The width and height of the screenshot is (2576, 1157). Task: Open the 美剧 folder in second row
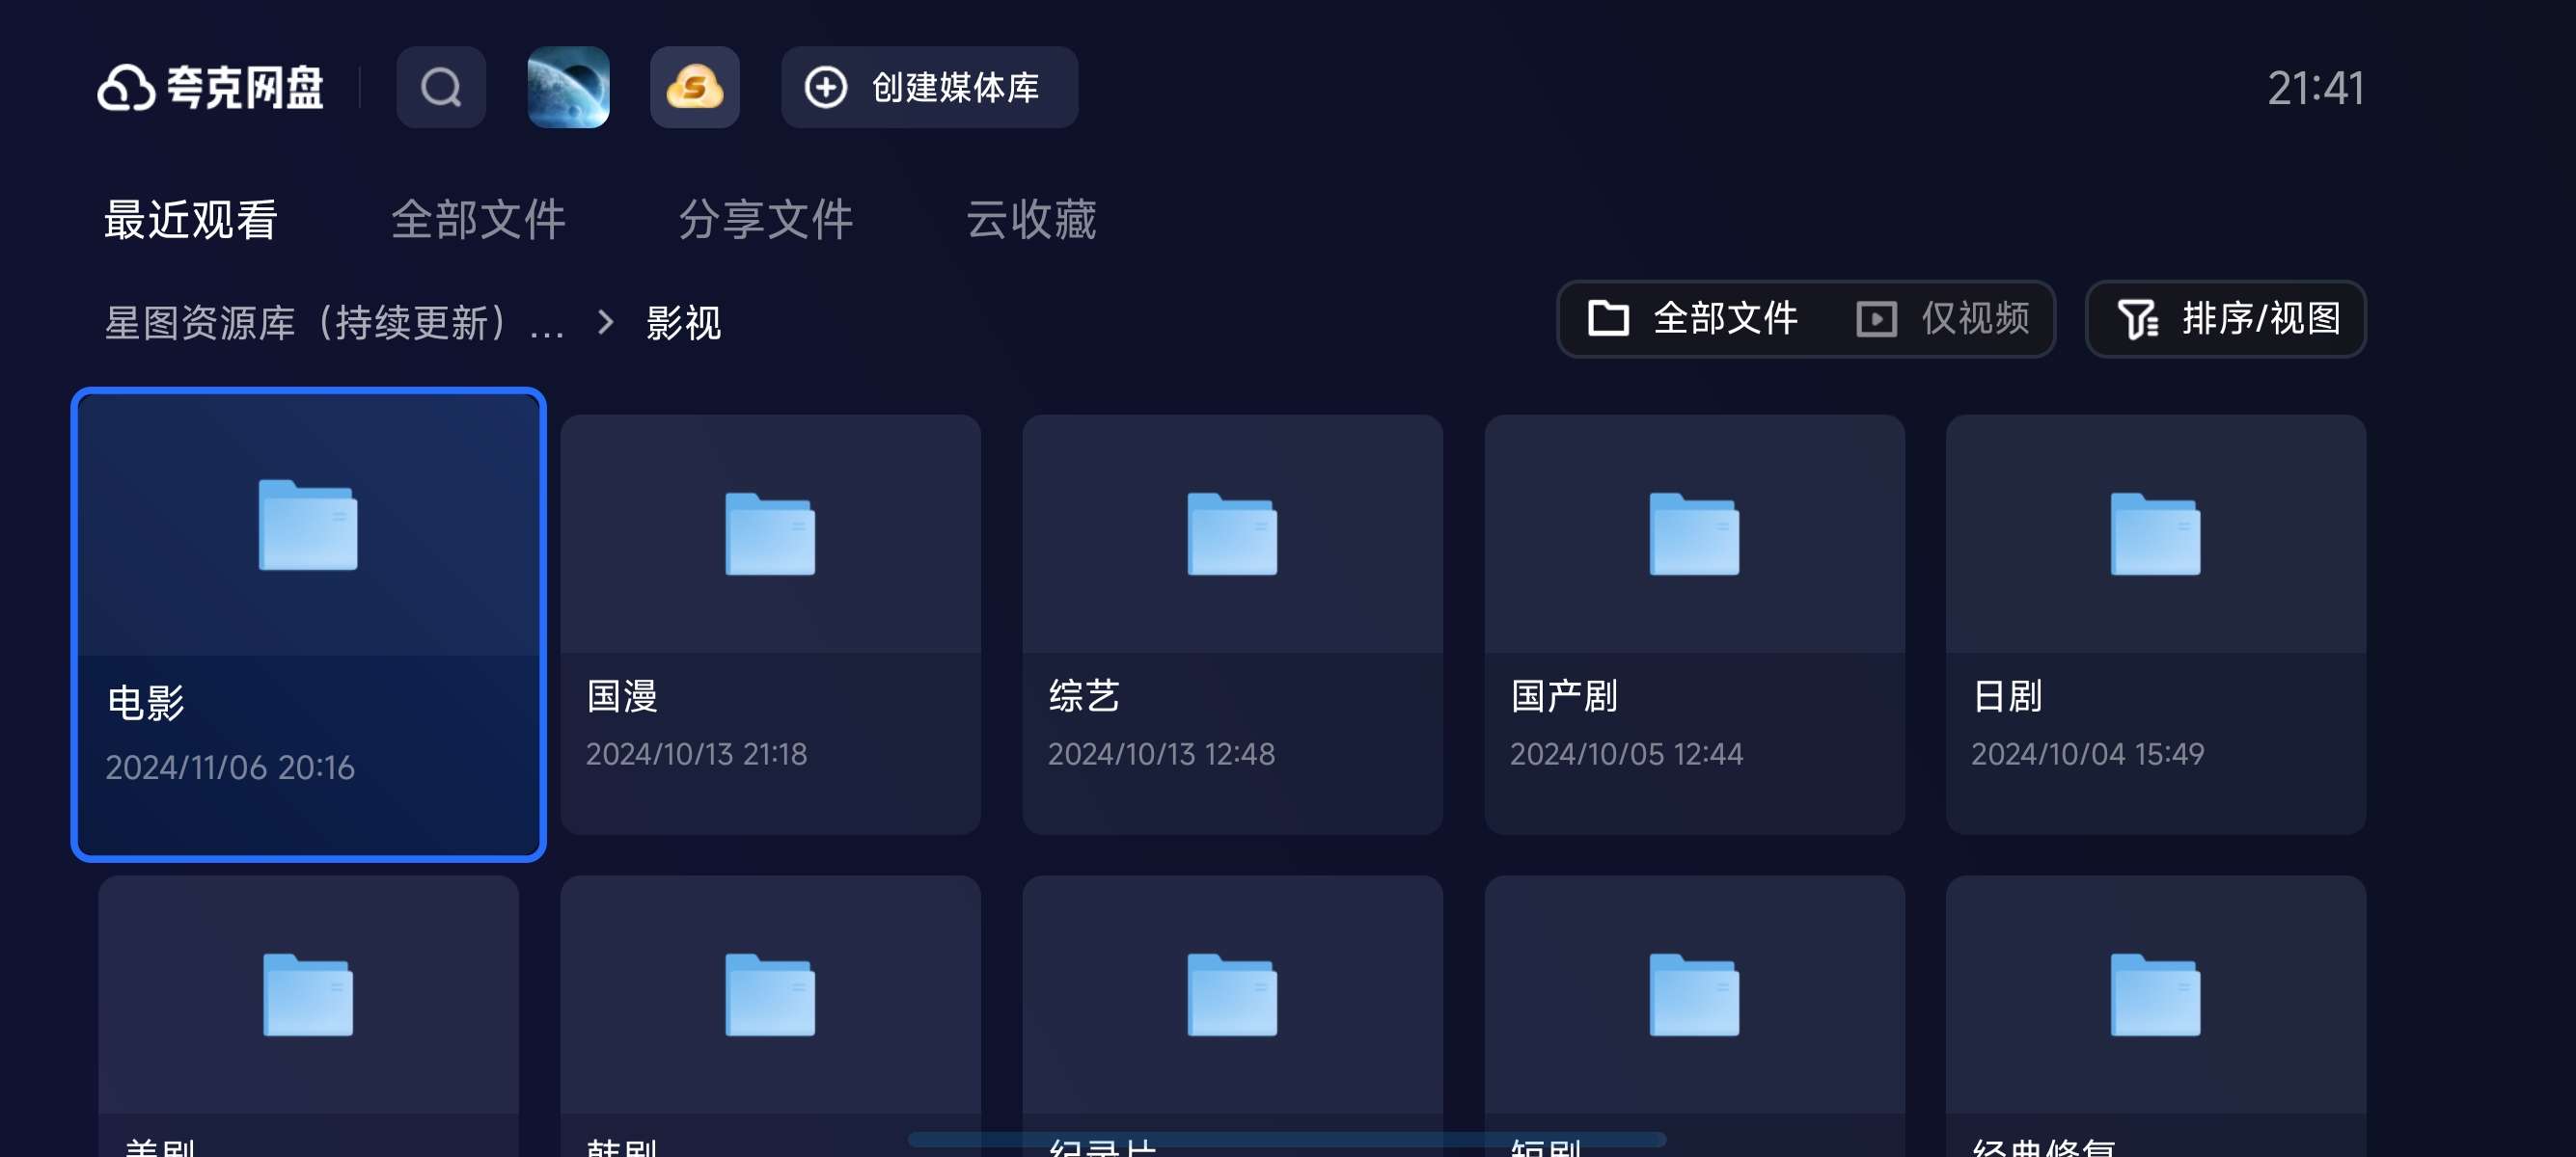308,1016
